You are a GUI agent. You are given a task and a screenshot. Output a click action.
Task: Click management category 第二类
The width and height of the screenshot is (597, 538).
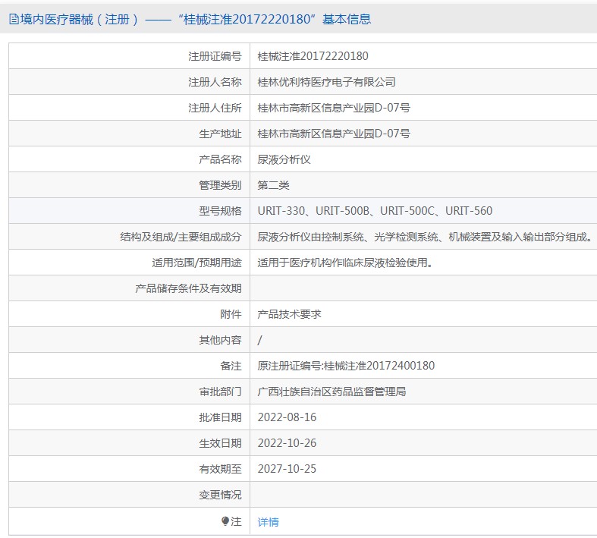[x=273, y=185]
